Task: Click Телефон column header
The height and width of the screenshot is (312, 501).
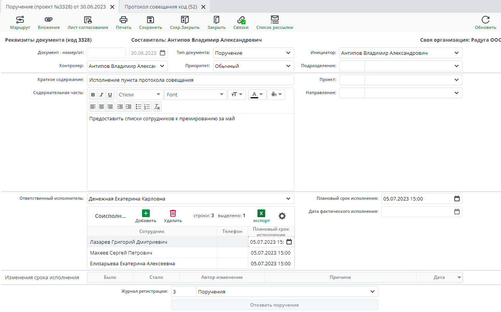Action: 232,231
